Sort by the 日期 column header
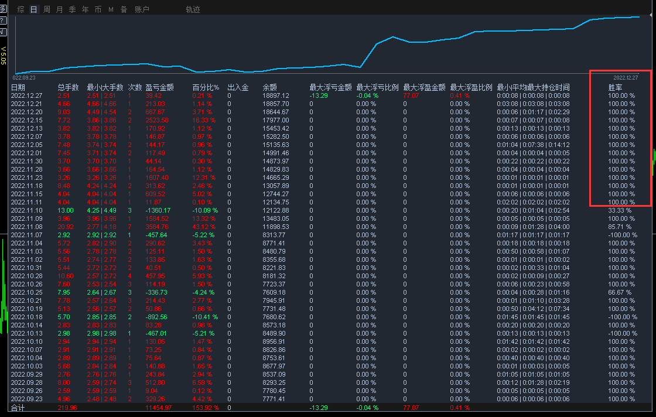Viewport: 656px width, 417px height. (18, 87)
